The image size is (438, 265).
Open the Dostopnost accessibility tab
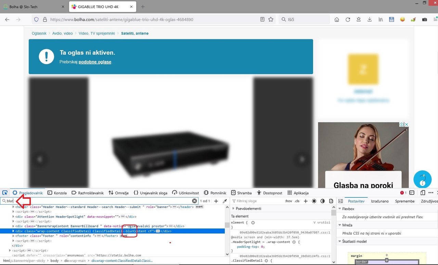269,193
